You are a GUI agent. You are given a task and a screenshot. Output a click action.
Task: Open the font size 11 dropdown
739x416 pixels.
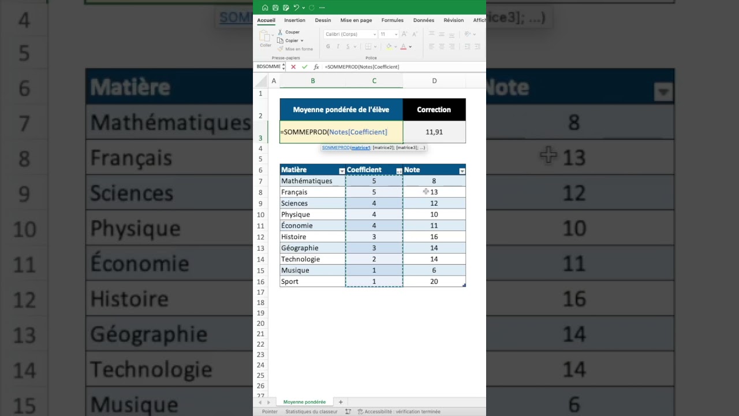(x=396, y=34)
